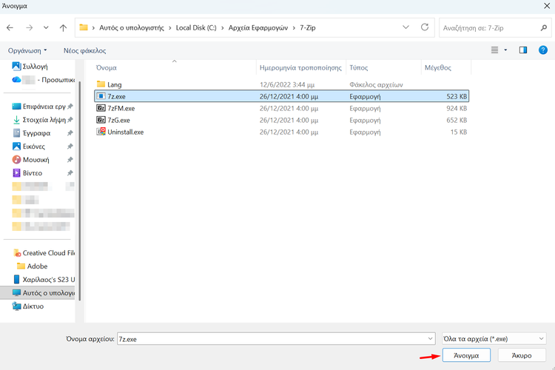Open the Οργάνωση menu
The image size is (555, 370).
(27, 50)
